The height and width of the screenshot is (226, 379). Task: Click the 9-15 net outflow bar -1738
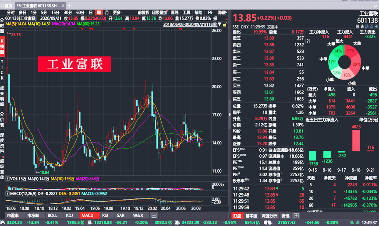tap(312, 156)
